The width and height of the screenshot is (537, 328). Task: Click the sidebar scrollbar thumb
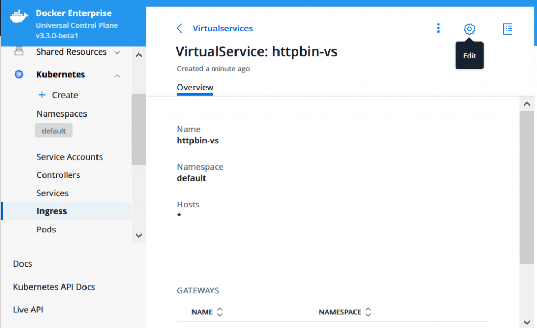point(138,129)
